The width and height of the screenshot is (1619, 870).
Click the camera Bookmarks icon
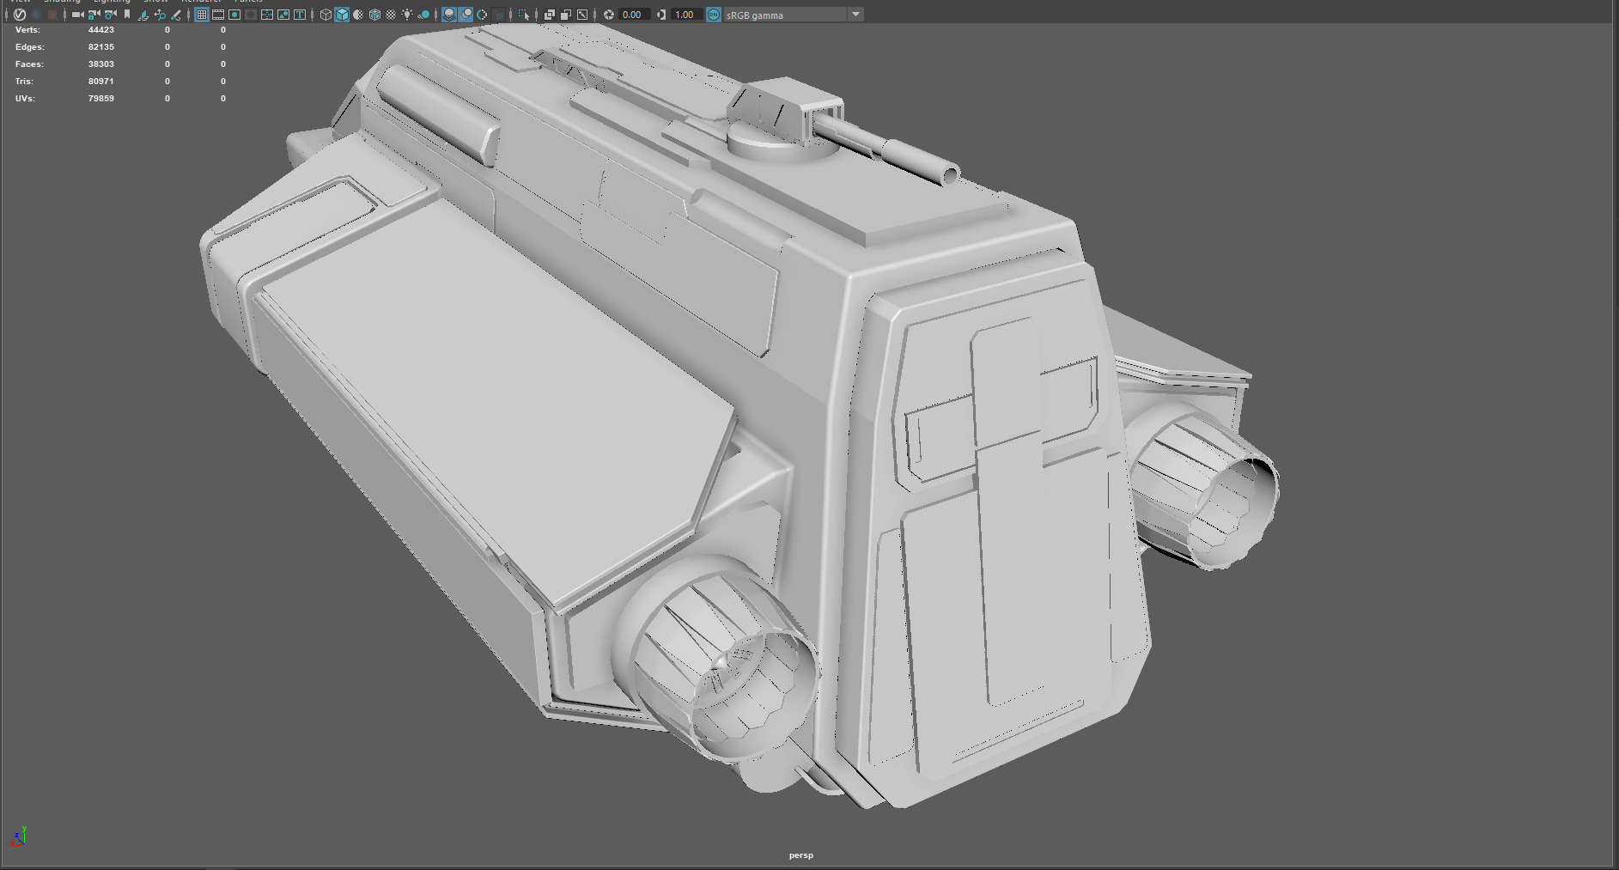click(x=127, y=15)
